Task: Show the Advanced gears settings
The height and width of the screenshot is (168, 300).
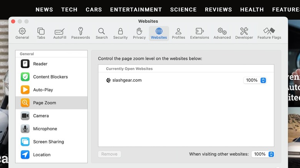Action: (x=222, y=33)
